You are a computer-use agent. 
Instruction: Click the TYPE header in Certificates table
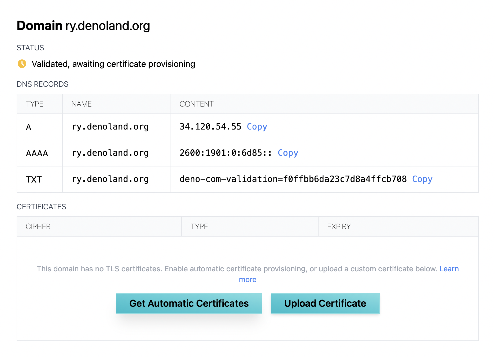point(199,226)
